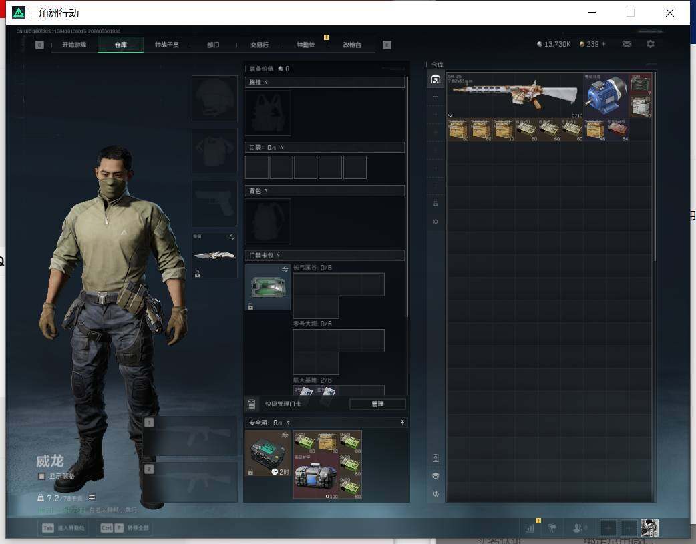The height and width of the screenshot is (544, 696).
Task: Click the 背包 help question mark
Action: pyautogui.click(x=266, y=191)
